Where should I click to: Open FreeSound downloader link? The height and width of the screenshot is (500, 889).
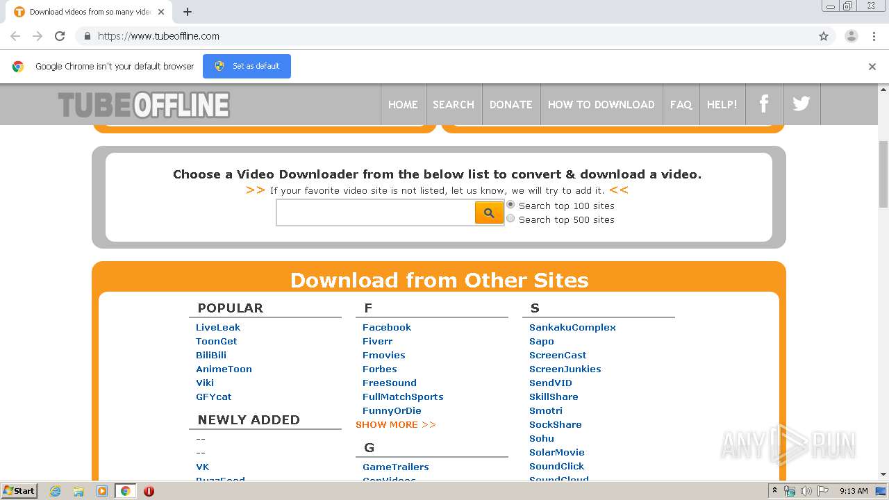[390, 383]
